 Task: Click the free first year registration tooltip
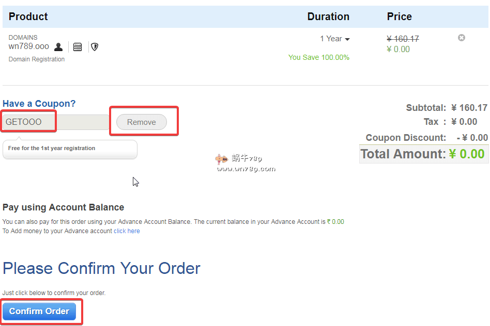[x=70, y=149]
